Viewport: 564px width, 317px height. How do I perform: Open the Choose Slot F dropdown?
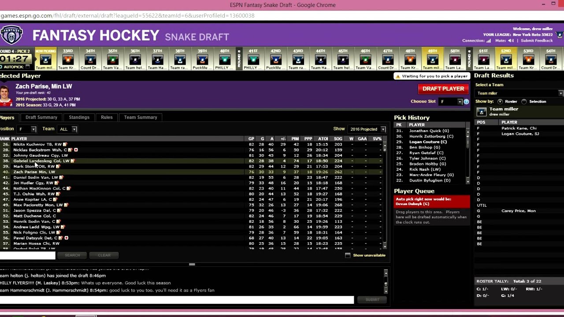click(450, 102)
